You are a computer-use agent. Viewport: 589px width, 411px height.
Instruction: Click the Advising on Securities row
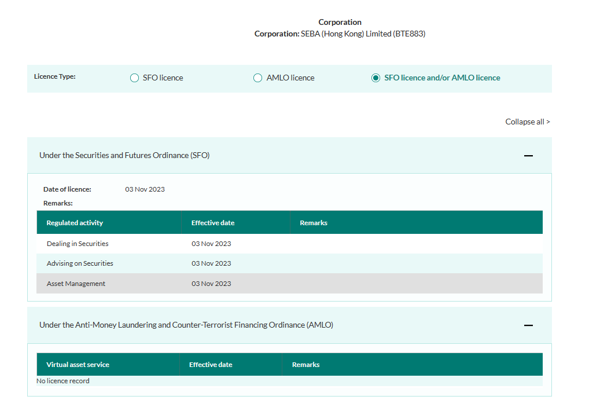pyautogui.click(x=290, y=263)
